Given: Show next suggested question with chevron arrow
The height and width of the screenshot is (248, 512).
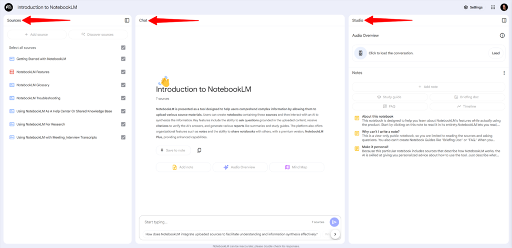Looking at the screenshot, I should point(335,234).
